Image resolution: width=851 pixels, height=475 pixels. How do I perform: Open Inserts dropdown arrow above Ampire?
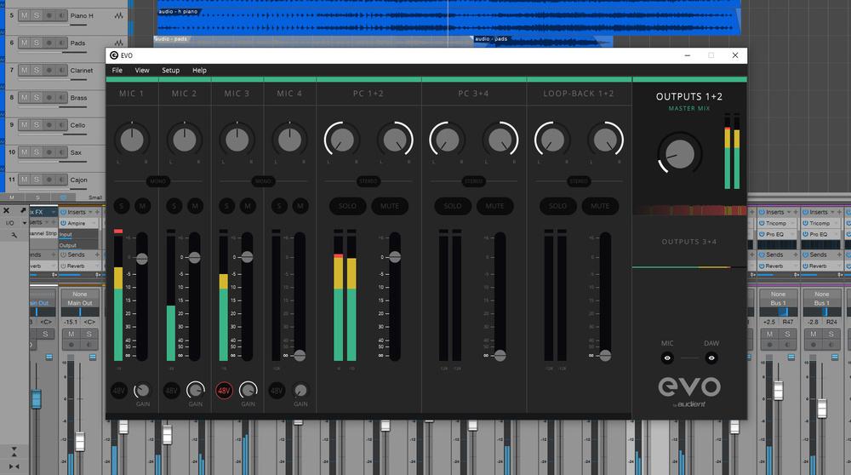[x=91, y=212]
